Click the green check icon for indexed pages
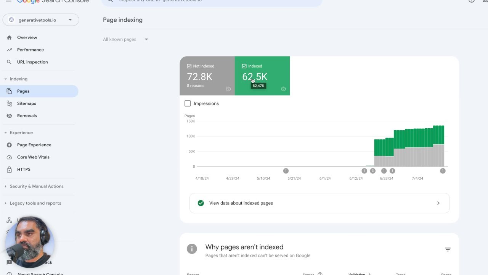488x275 pixels. (x=201, y=203)
